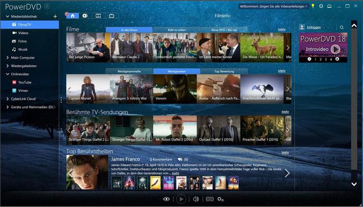
Task: Go to next promo slide arrow
Action: pos(337,59)
